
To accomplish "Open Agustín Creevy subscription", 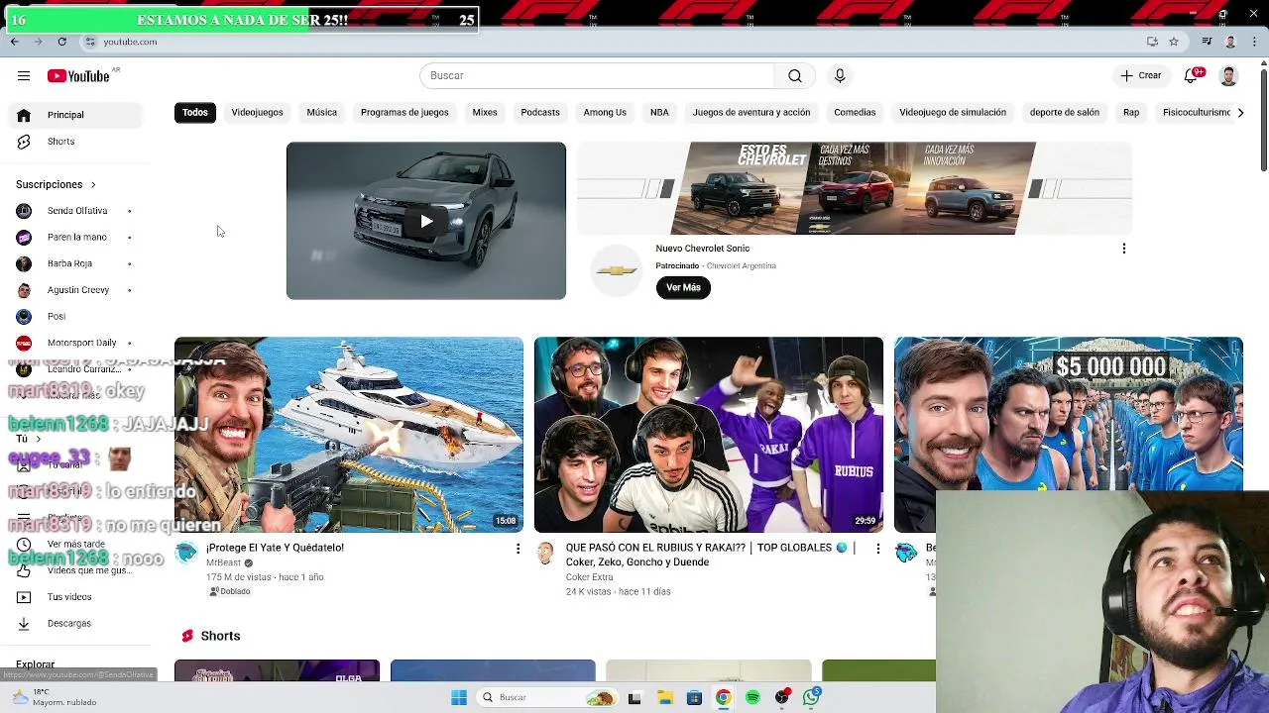I will click(x=77, y=290).
